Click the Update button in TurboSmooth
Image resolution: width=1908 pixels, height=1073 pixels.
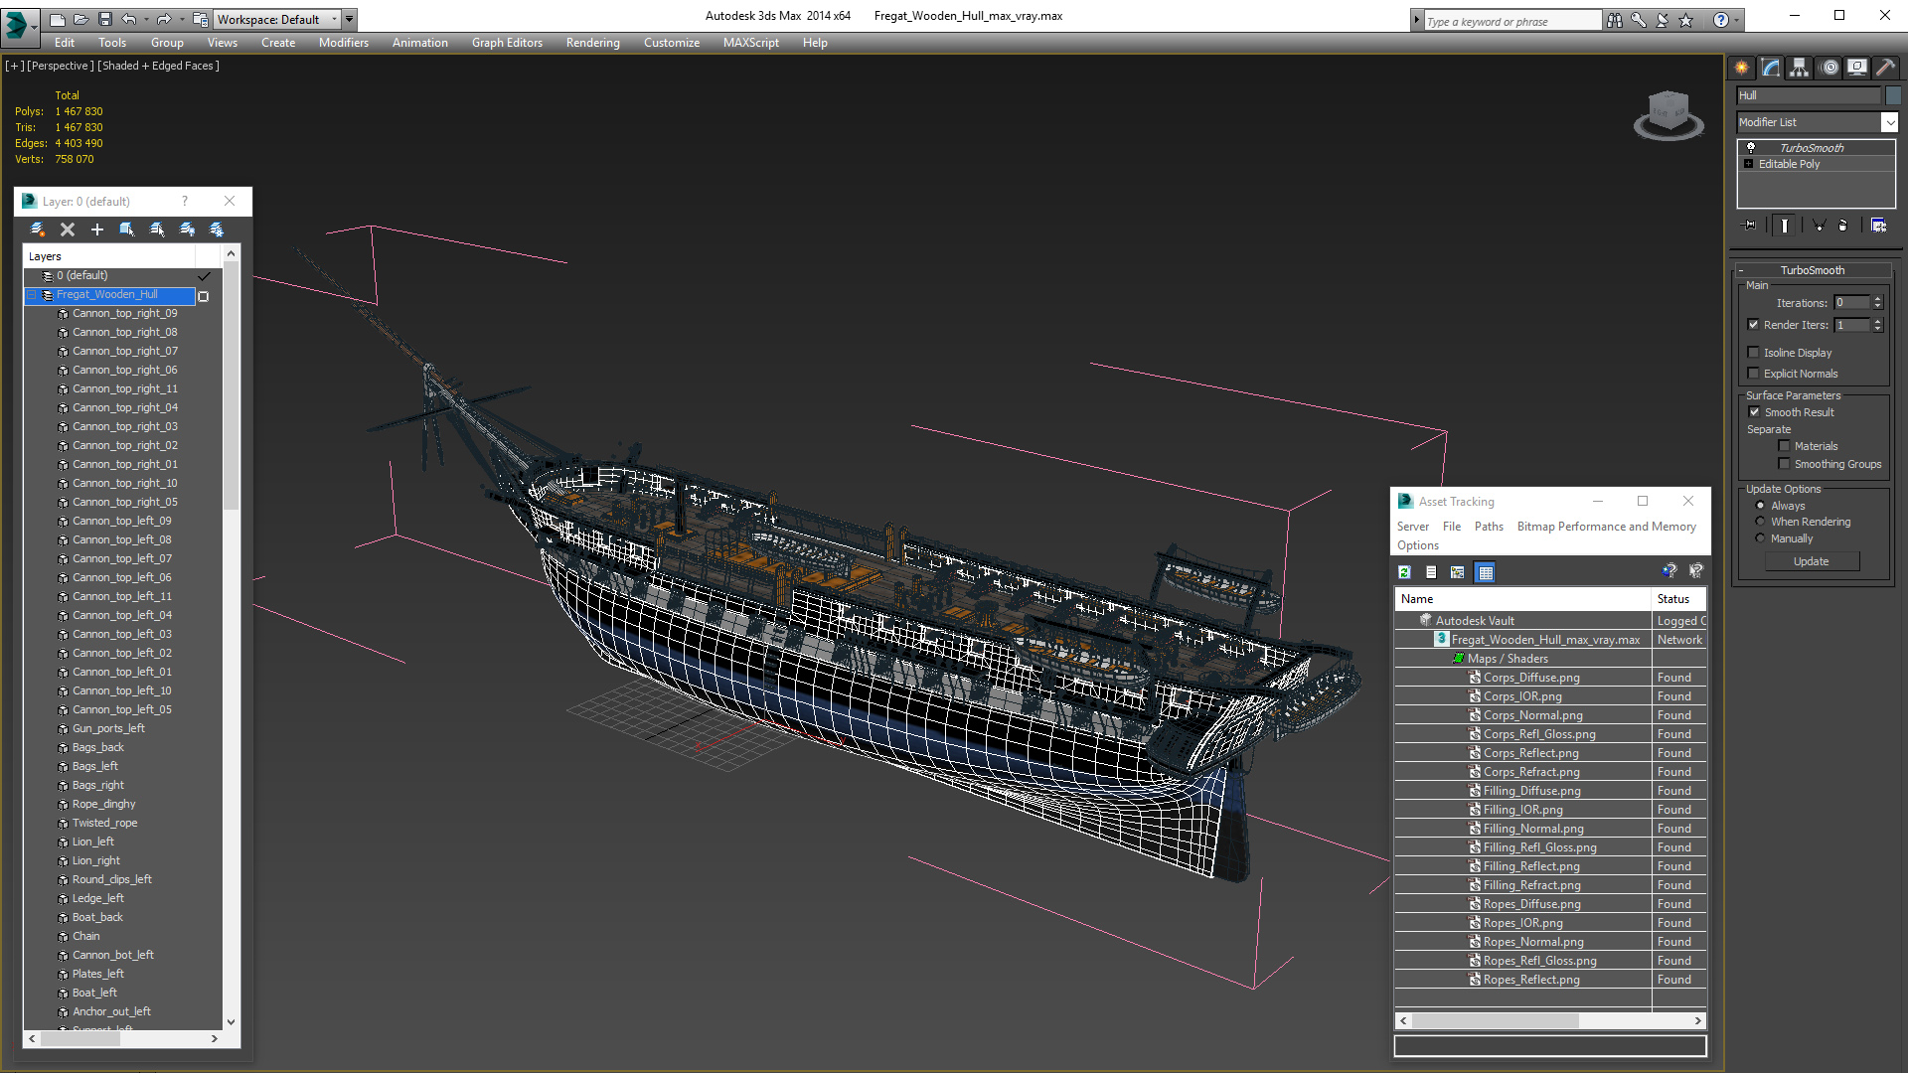point(1811,561)
